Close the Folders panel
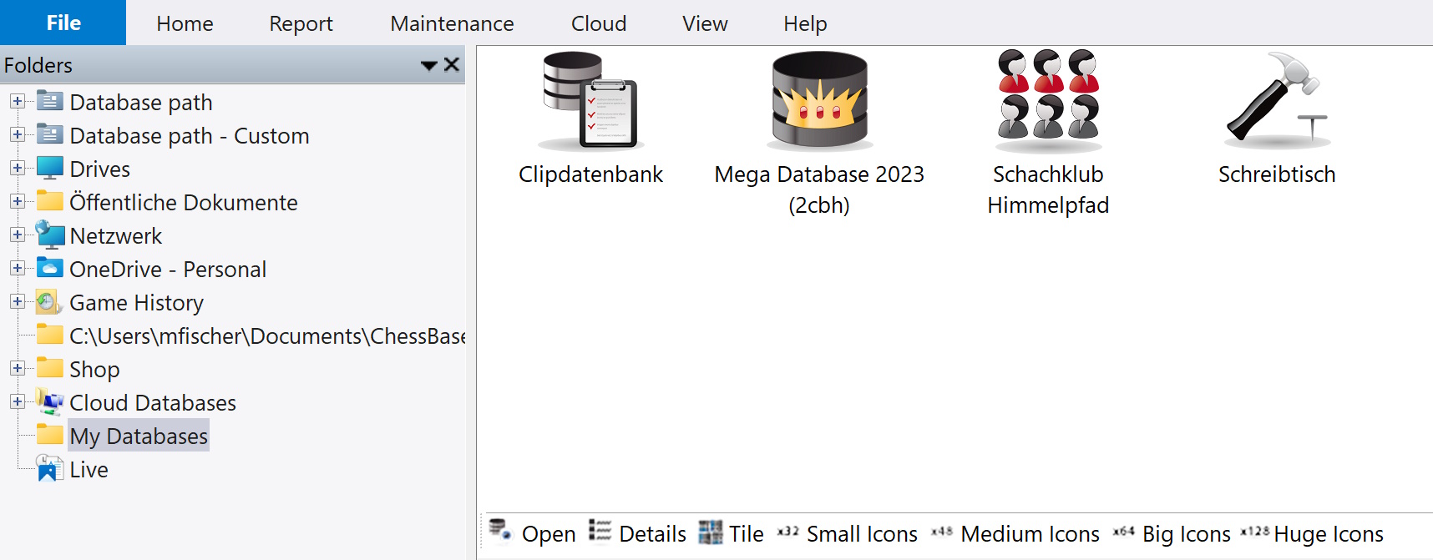 point(452,64)
